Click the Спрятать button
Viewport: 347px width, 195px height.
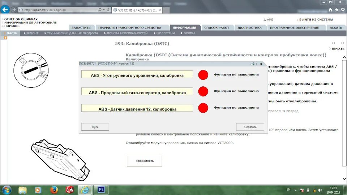click(250, 127)
